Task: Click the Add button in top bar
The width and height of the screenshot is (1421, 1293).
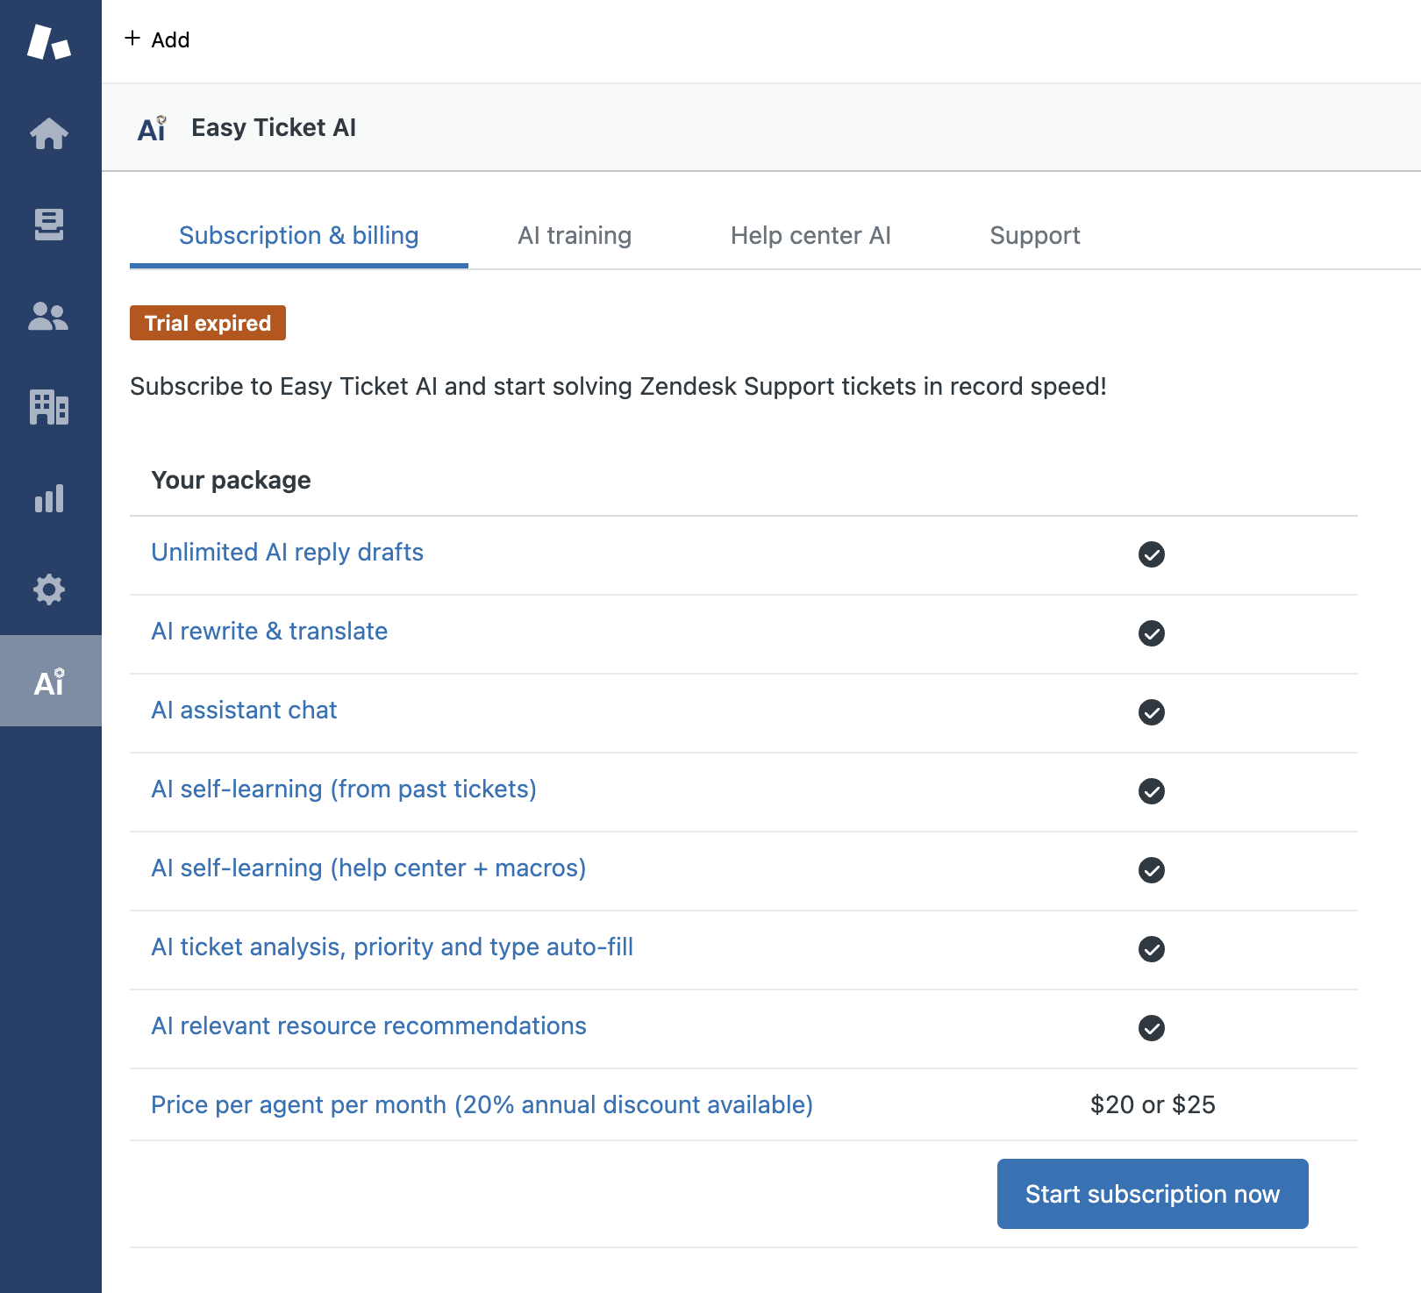Action: (x=158, y=39)
